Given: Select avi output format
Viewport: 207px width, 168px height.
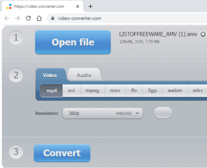Looking at the screenshot, I should point(71,90).
